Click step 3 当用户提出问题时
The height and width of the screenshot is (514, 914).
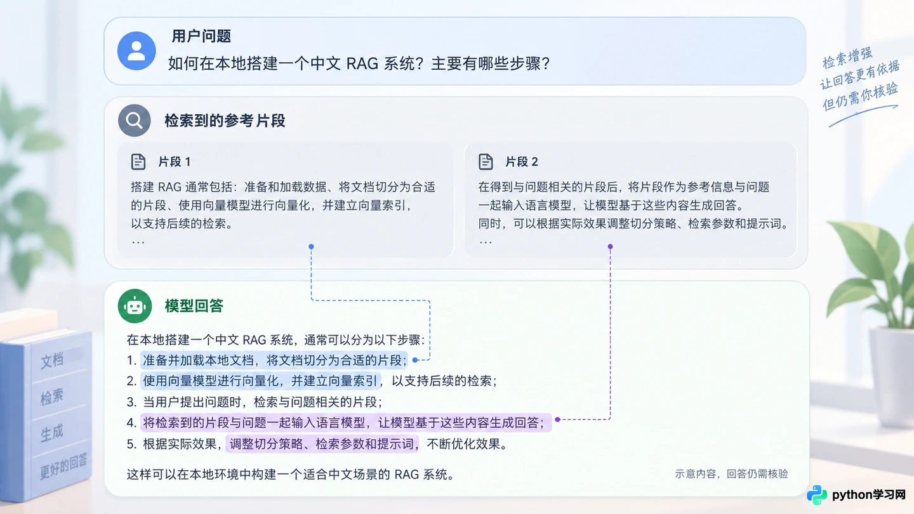coord(255,402)
